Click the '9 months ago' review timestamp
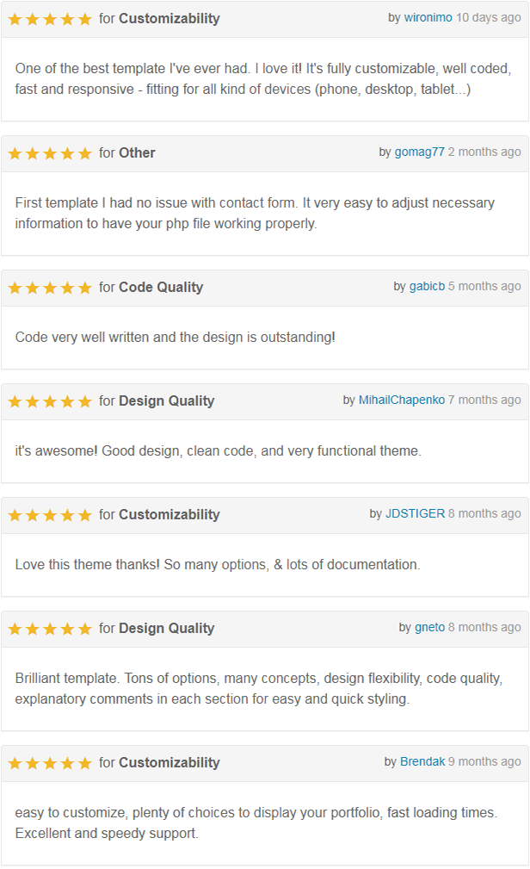Image resolution: width=530 pixels, height=869 pixels. coord(485,762)
